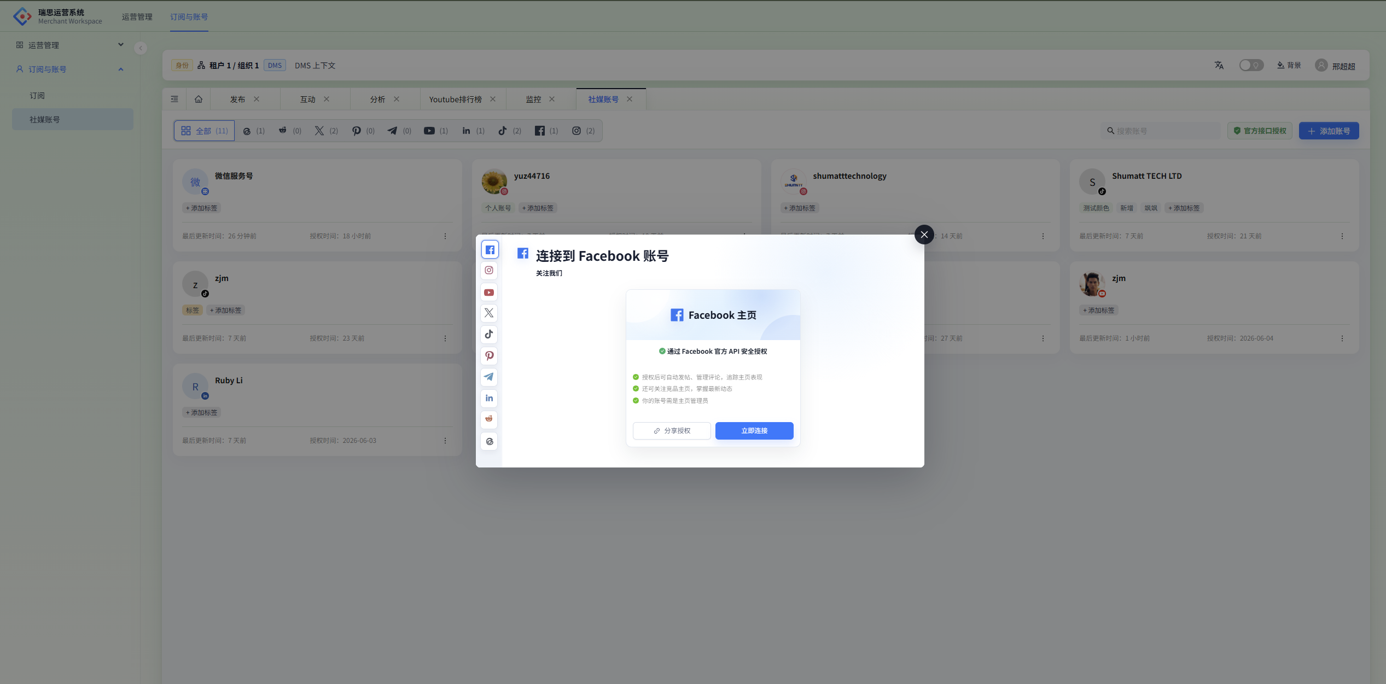Filter accounts by Instagram (2)
Image resolution: width=1386 pixels, height=684 pixels.
583,131
